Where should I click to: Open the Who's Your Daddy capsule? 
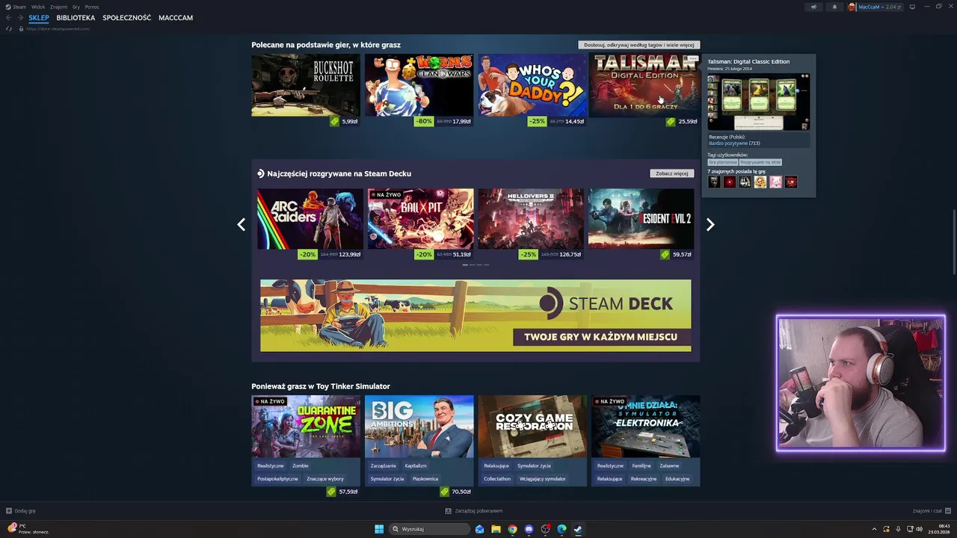coord(532,85)
